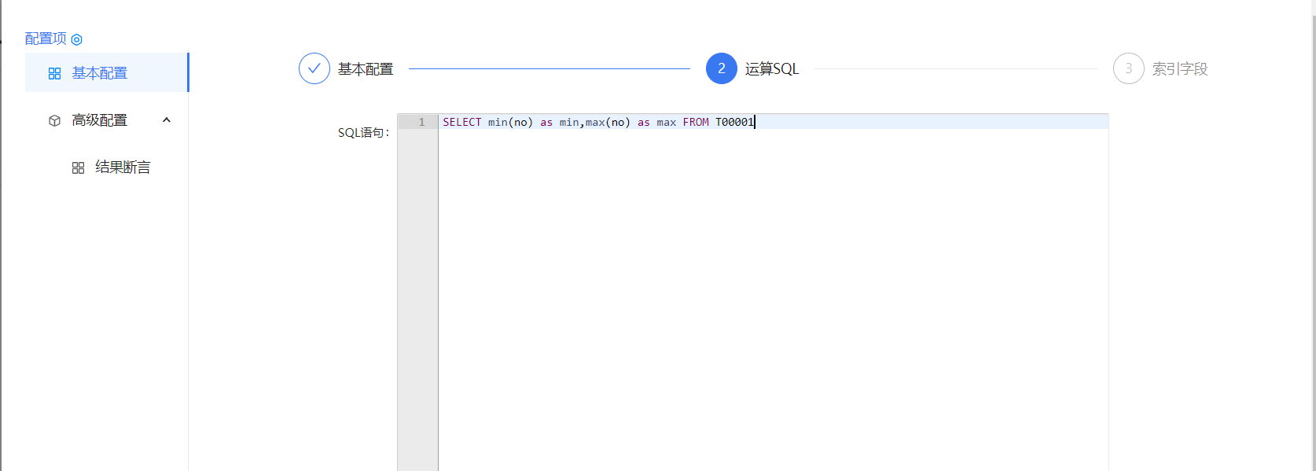Open the 结果断言 sidebar item
The height and width of the screenshot is (471, 1316).
123,167
